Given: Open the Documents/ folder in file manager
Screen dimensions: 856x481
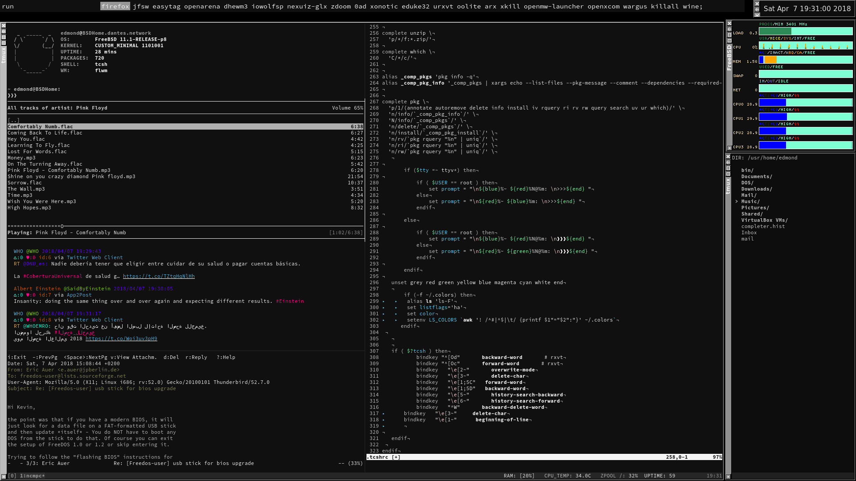Looking at the screenshot, I should (757, 176).
